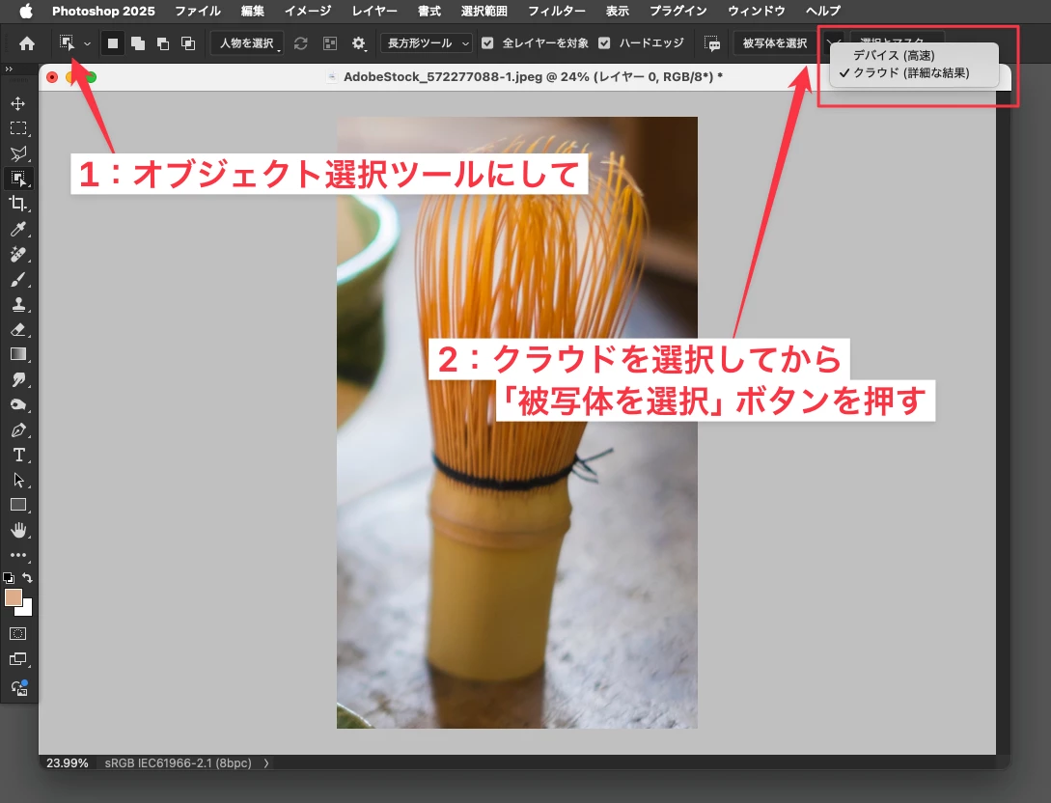This screenshot has height=803, width=1051.
Task: Select the Pen tool
Action: click(x=18, y=429)
